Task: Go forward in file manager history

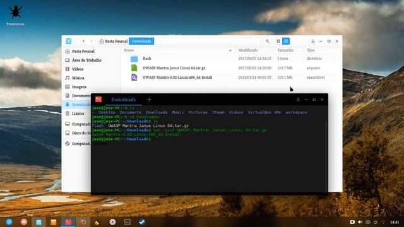Action: pos(91,41)
